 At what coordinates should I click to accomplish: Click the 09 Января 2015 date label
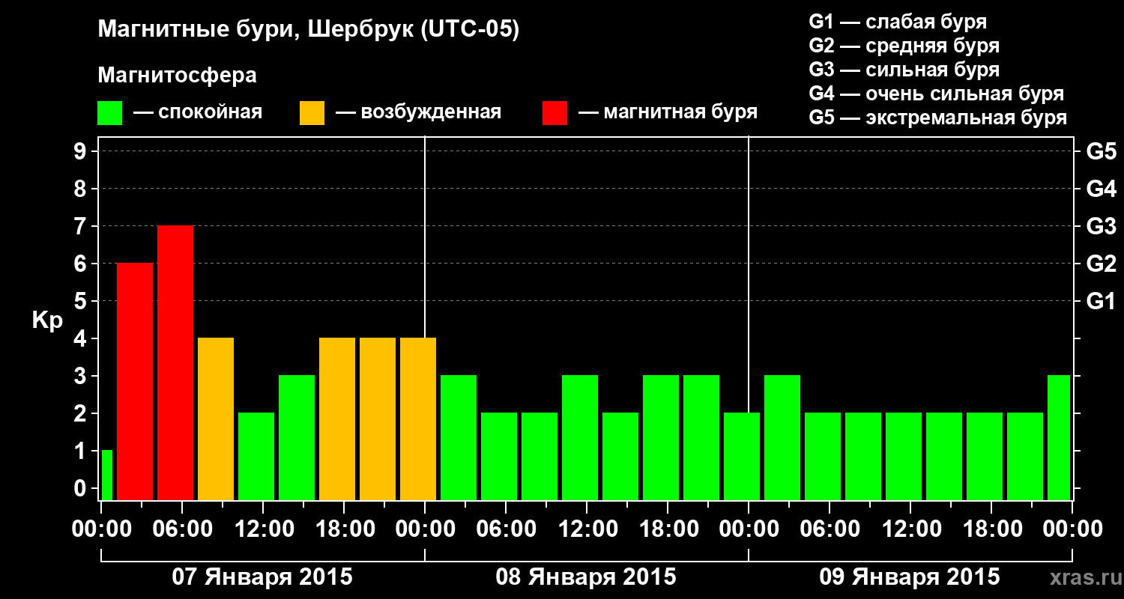tap(910, 577)
